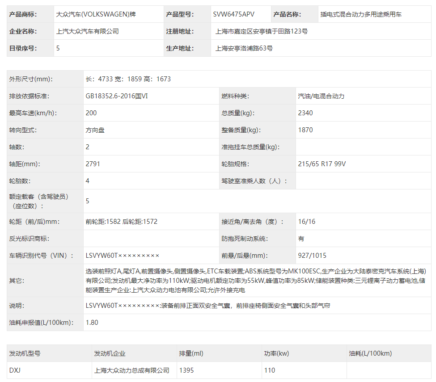Select the 排放依据标准 label
This screenshot has width=436, height=382.
(x=29, y=96)
